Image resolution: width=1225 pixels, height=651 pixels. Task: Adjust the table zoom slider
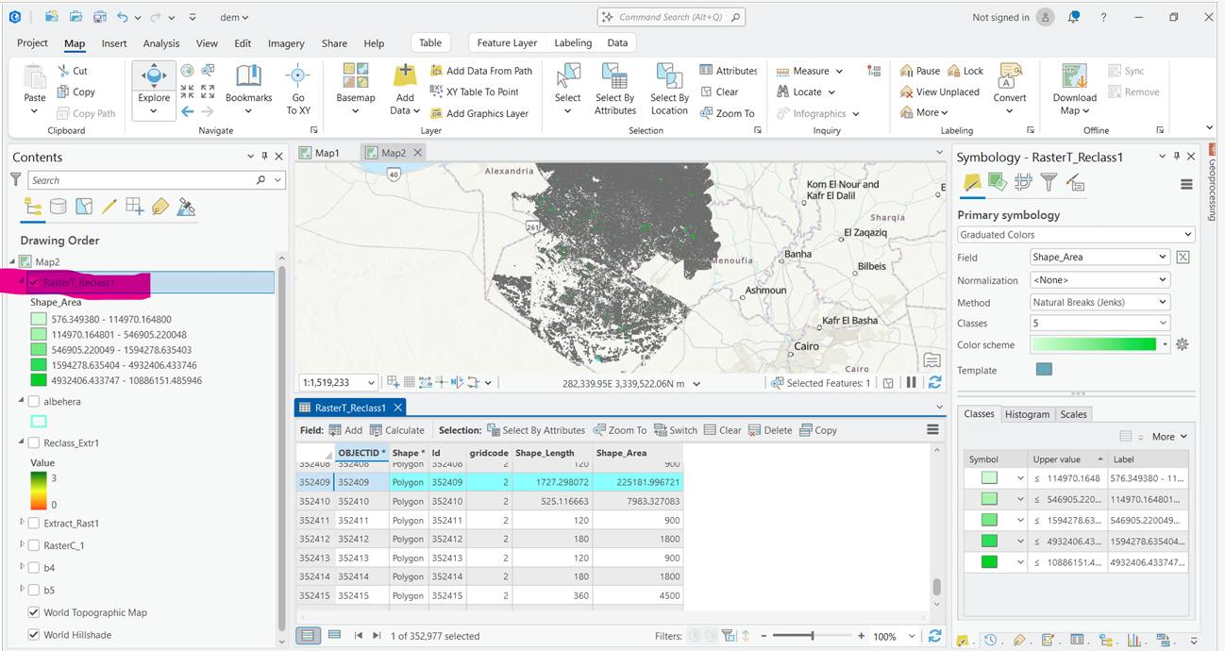tap(812, 636)
